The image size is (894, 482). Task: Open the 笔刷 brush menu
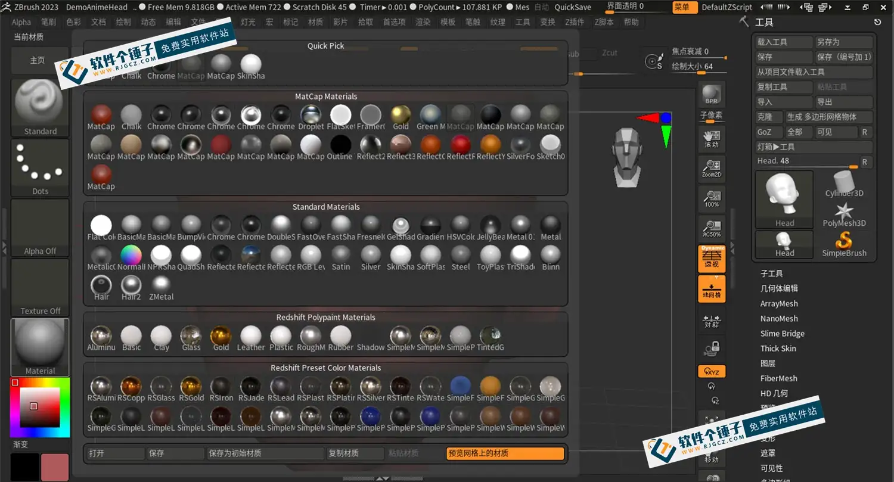(x=48, y=22)
